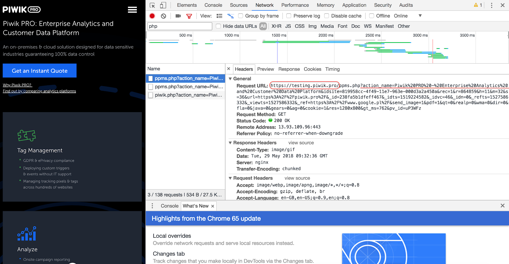The width and height of the screenshot is (509, 264).
Task: Open the Application panel
Action: coord(354,5)
